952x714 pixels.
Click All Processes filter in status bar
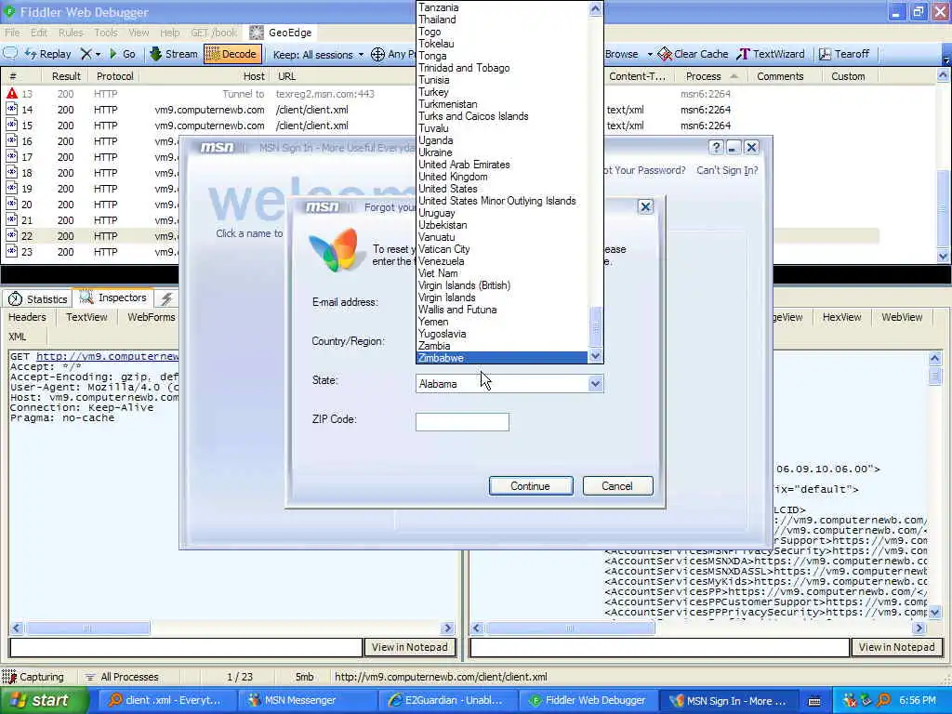point(122,677)
